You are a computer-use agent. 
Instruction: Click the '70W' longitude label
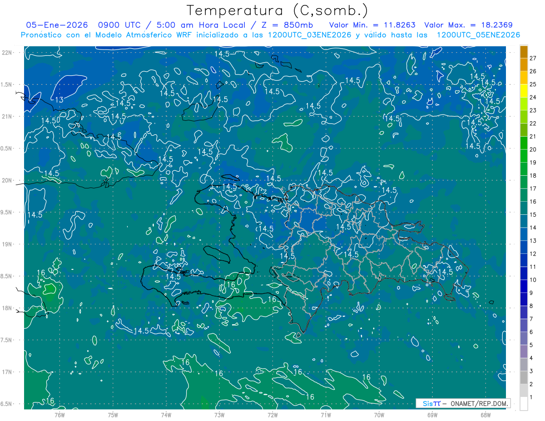(379, 416)
